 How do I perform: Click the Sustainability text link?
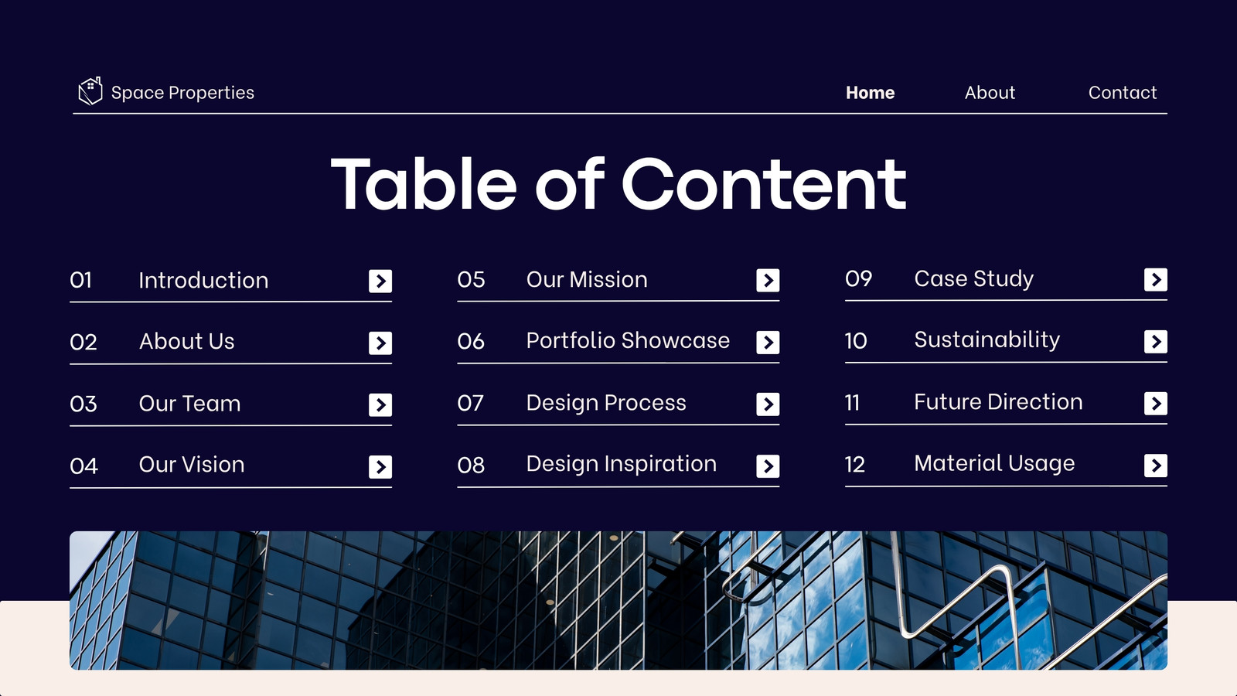tap(987, 340)
